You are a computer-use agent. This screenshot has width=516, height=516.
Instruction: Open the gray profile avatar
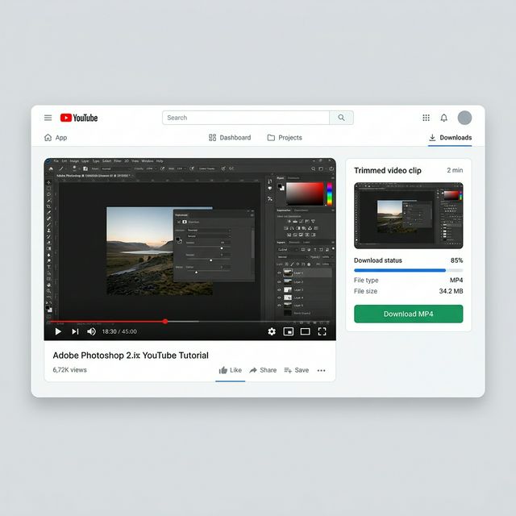(464, 118)
